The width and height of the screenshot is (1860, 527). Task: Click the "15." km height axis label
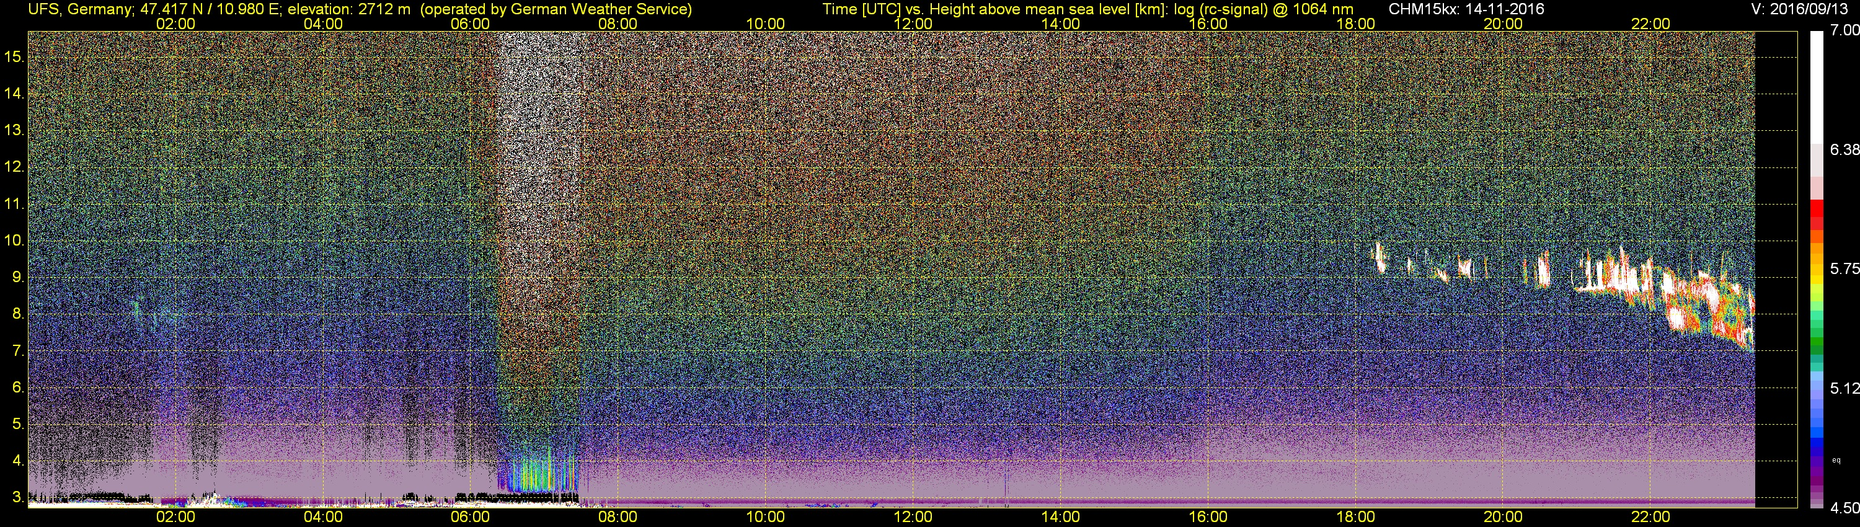15,56
